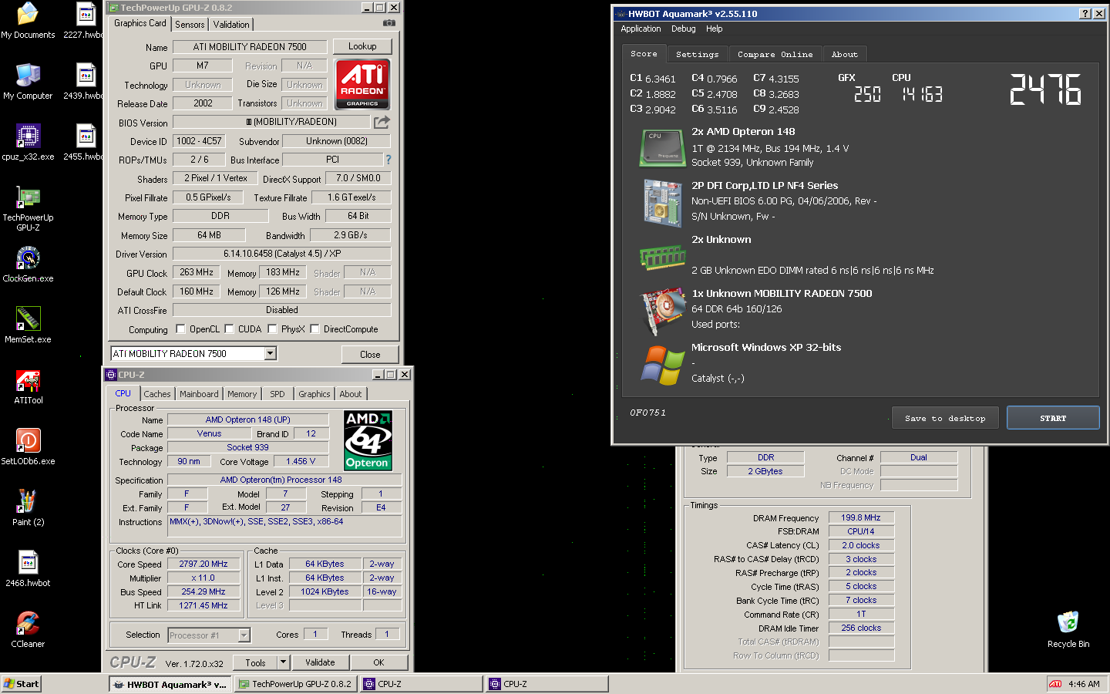Open the 2455.hwbot file icon
The height and width of the screenshot is (694, 1110).
click(85, 143)
